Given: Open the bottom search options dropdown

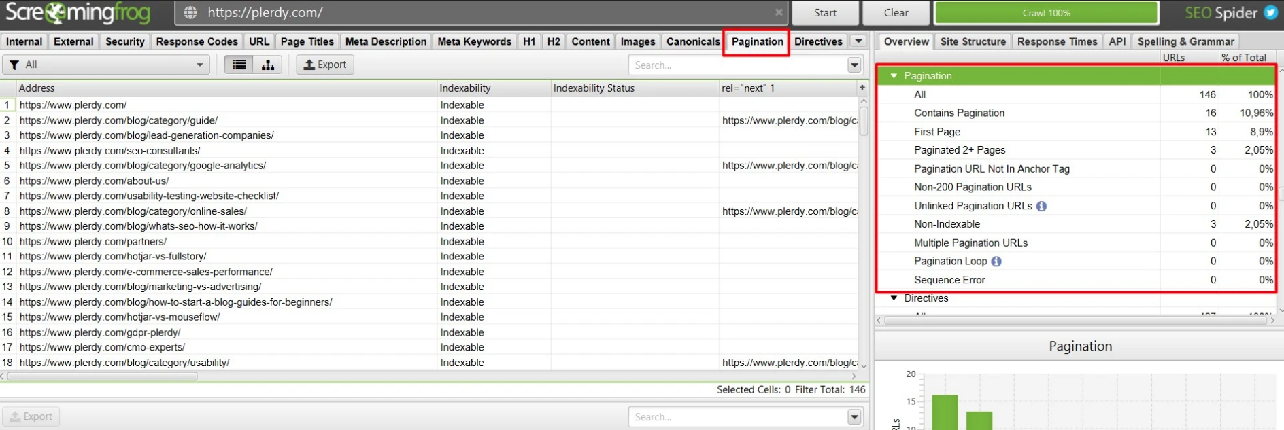Looking at the screenshot, I should click(855, 416).
